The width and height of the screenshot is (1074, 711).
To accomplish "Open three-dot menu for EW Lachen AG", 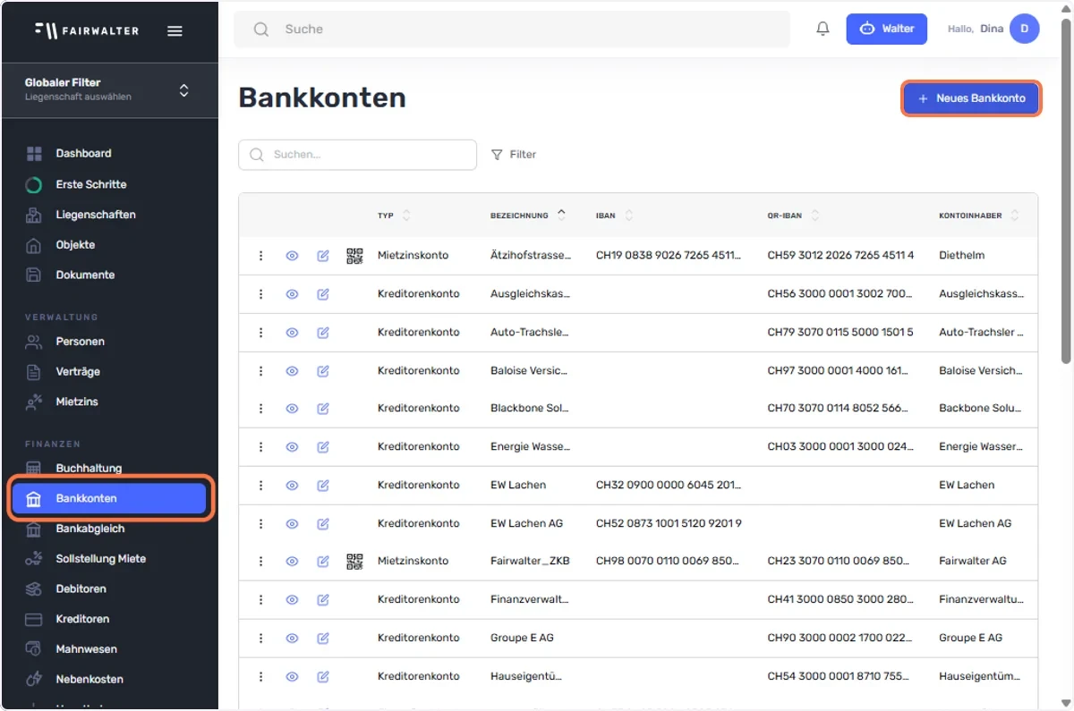I will [x=261, y=523].
